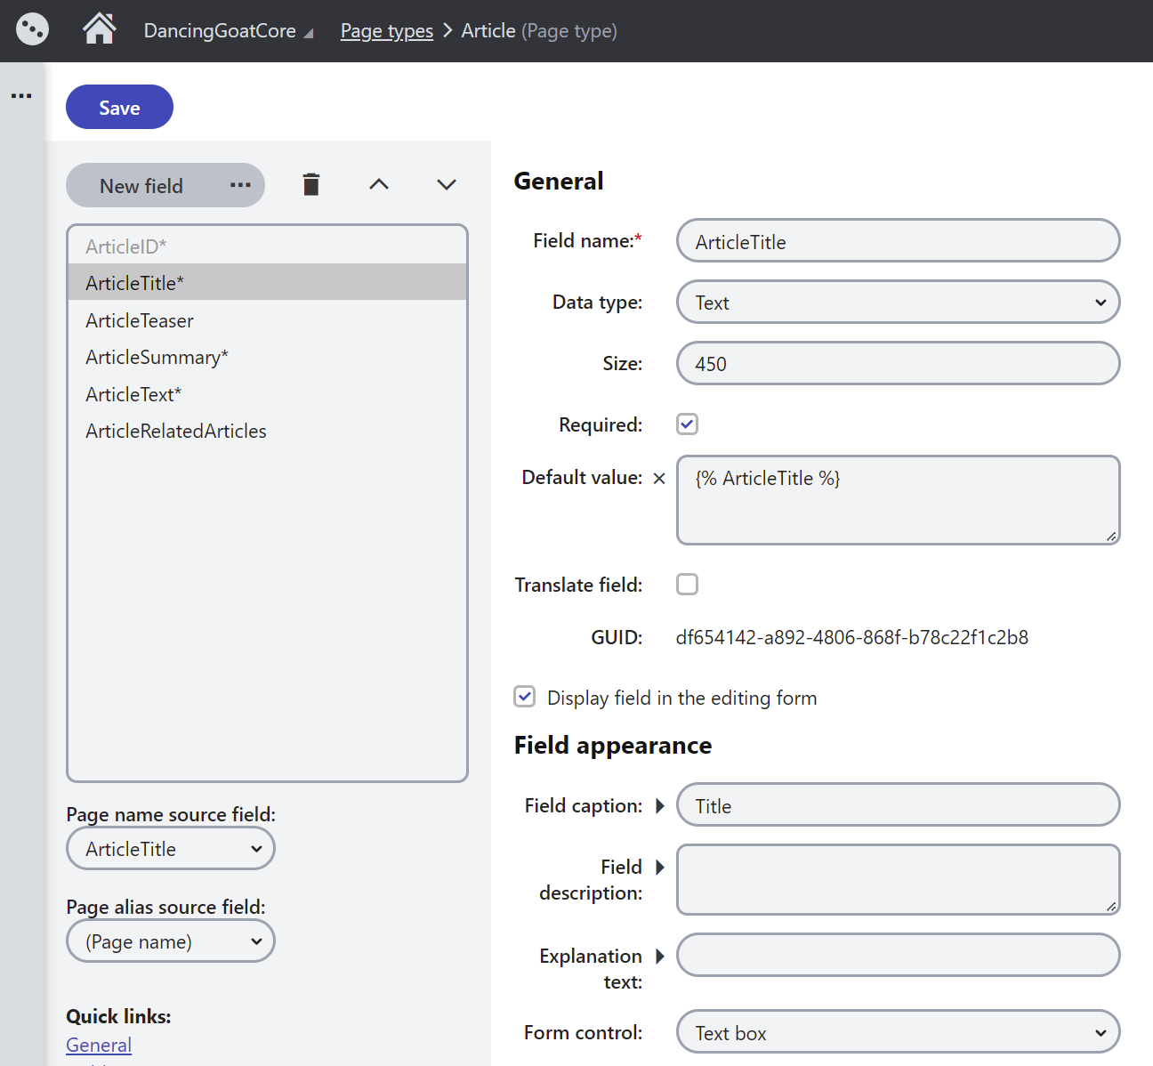Viewport: 1153px width, 1066px height.
Task: Open the Form control dropdown
Action: pyautogui.click(x=898, y=1032)
